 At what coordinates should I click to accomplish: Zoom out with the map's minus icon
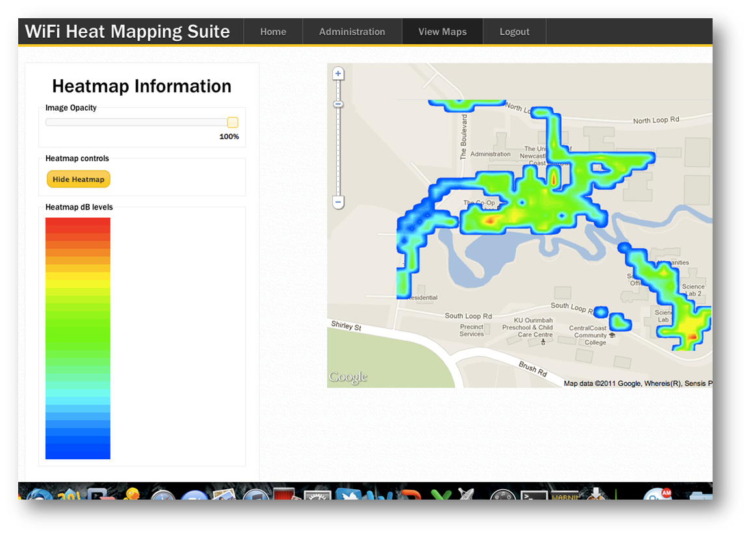[x=337, y=202]
